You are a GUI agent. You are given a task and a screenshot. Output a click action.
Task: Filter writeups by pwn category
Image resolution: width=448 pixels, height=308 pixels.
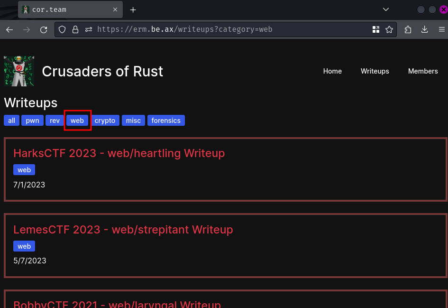32,121
